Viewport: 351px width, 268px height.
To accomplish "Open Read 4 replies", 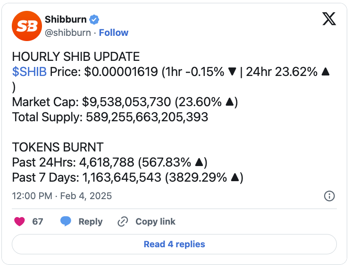I will pos(174,244).
